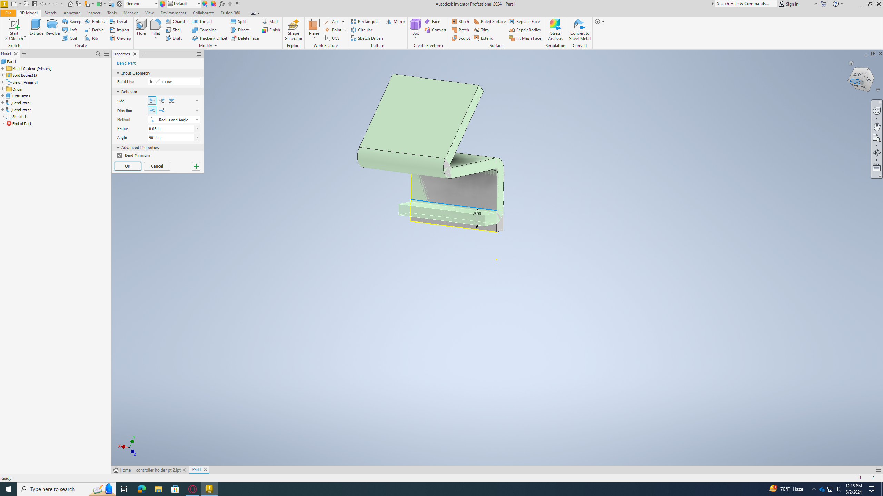Switch to the Annotate tab
Image resolution: width=883 pixels, height=496 pixels.
point(72,13)
